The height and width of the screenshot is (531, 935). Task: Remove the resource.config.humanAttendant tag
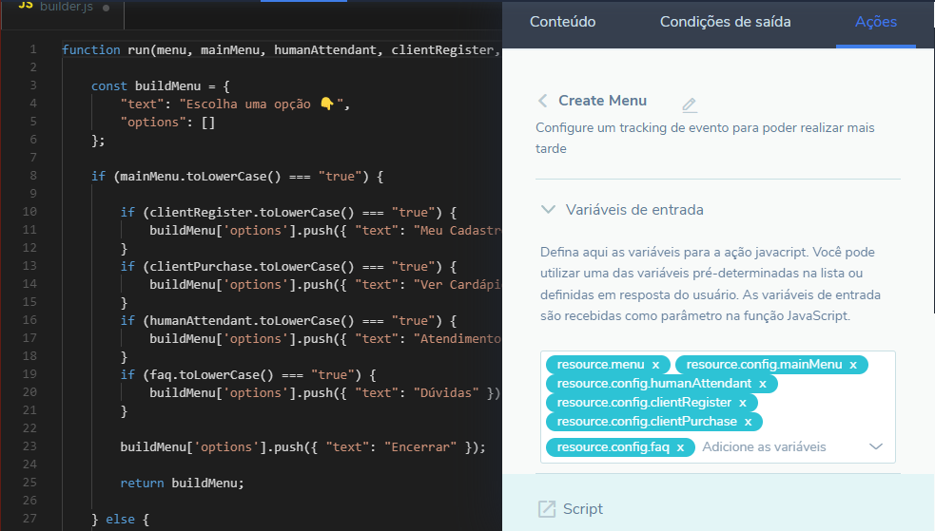point(762,384)
